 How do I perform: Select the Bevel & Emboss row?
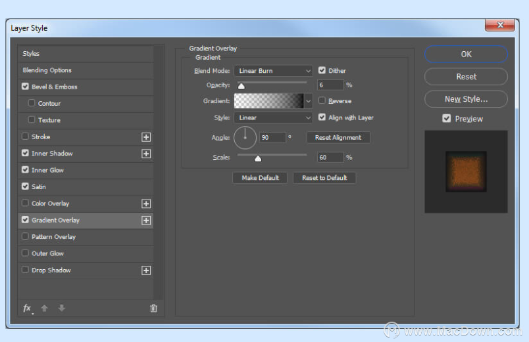pos(86,87)
